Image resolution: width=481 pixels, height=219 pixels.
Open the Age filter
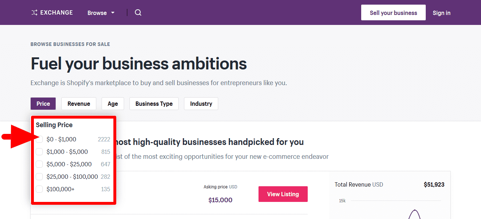point(113,104)
